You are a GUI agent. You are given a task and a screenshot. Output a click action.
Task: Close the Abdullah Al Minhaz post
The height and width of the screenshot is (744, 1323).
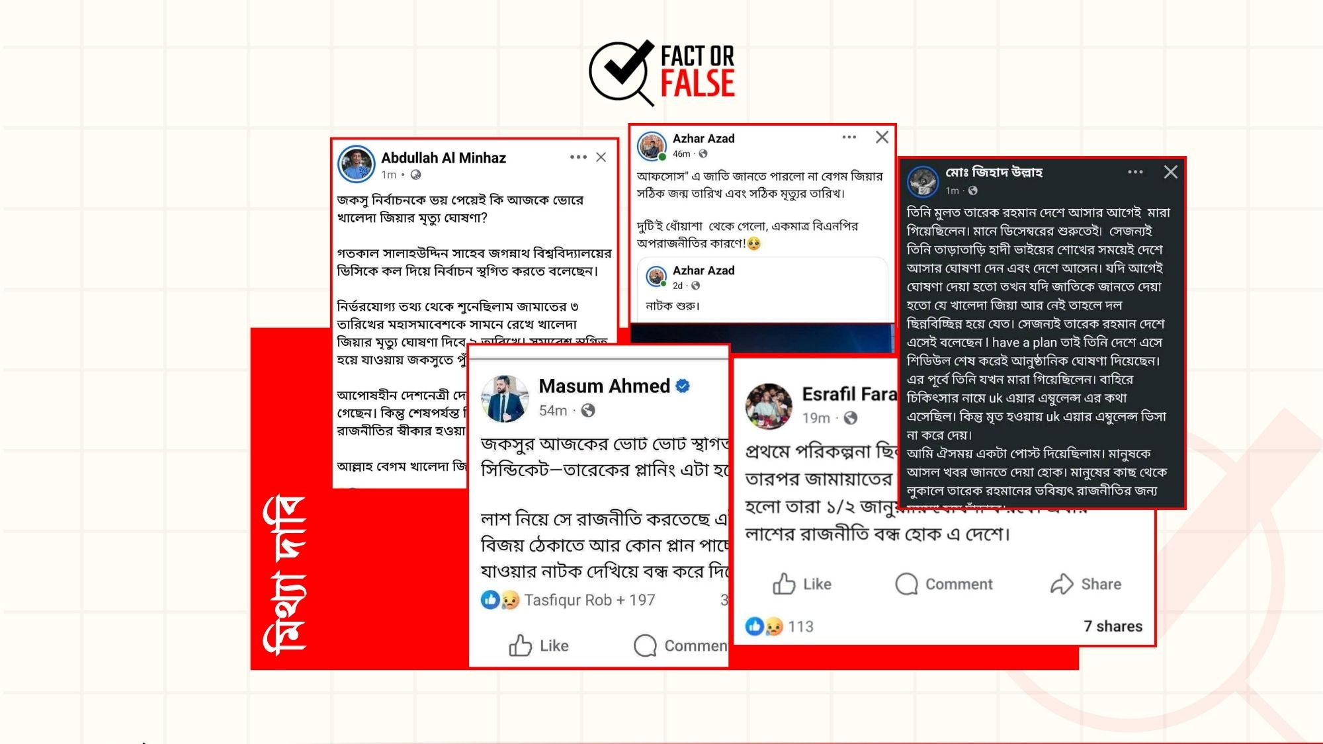(x=601, y=157)
